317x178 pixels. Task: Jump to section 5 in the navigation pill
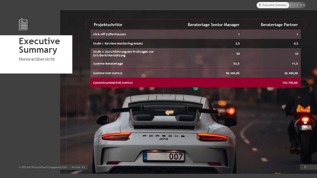(x=300, y=5)
